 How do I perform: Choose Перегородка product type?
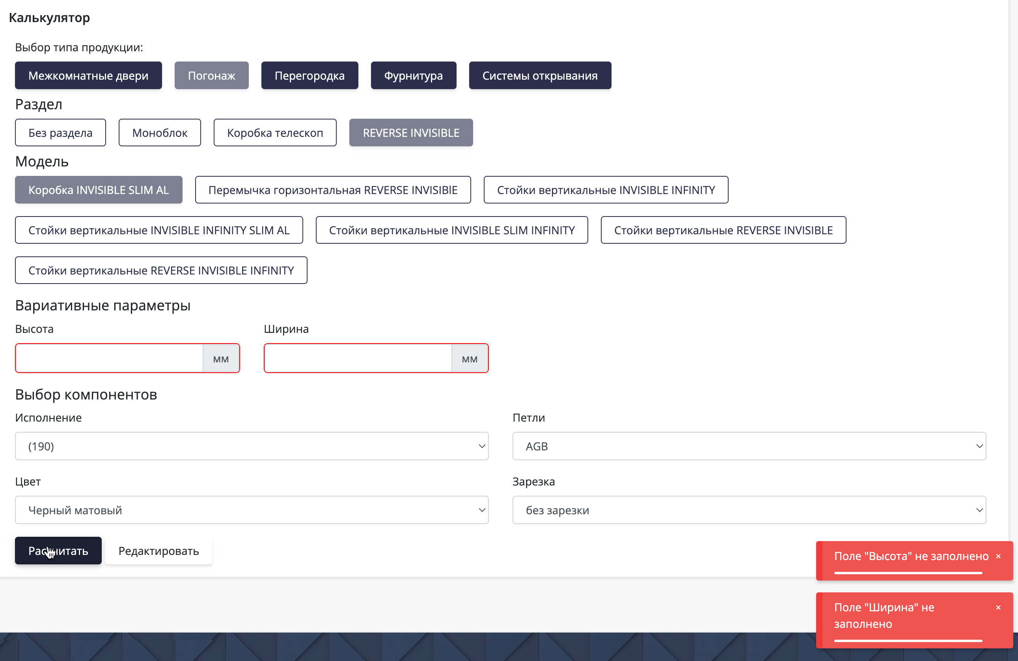(309, 75)
